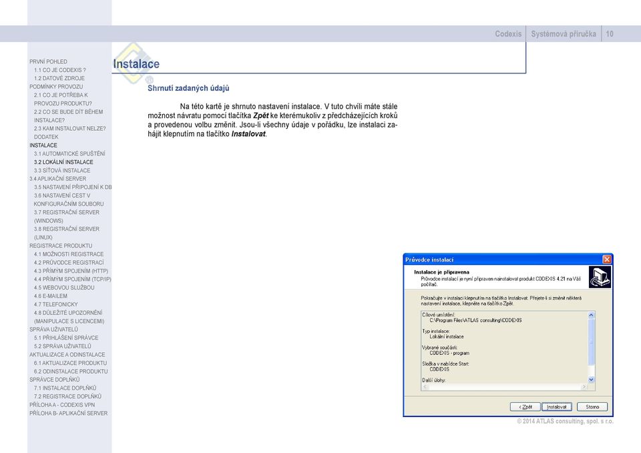Click the Instalace je připravena title
This screenshot has height=453, width=641.
click(x=441, y=272)
